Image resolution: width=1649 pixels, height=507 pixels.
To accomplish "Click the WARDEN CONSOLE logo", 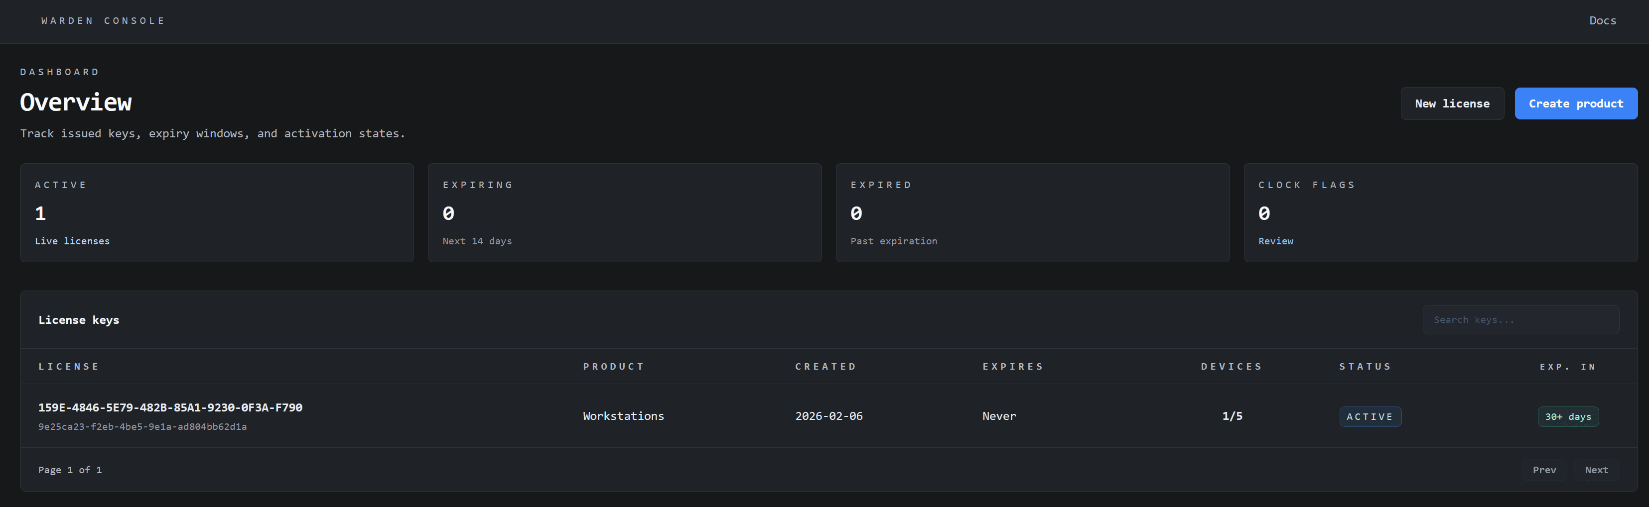I will point(103,20).
